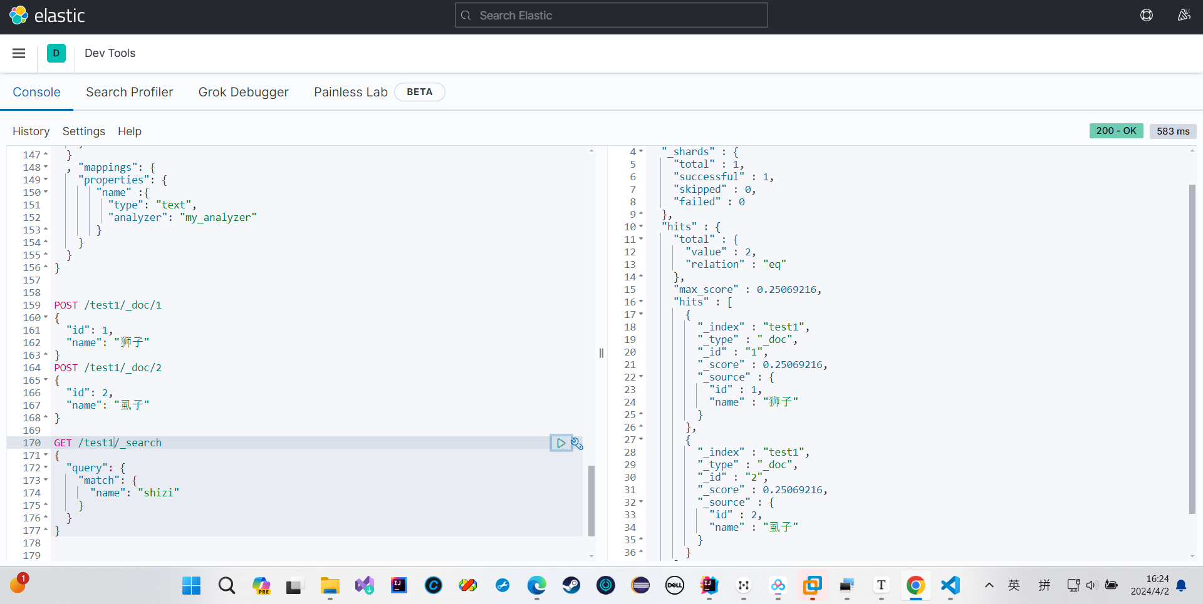Open volume control in system tray
The width and height of the screenshot is (1203, 604).
click(x=1091, y=586)
